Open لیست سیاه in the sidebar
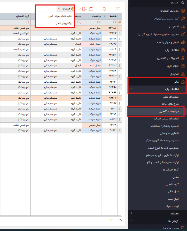The height and width of the screenshot is (231, 187). 173,205
